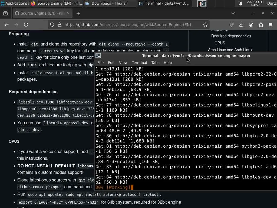Open the list all tabs dropdown
This screenshot has height=208, width=277.
(x=233, y=13)
